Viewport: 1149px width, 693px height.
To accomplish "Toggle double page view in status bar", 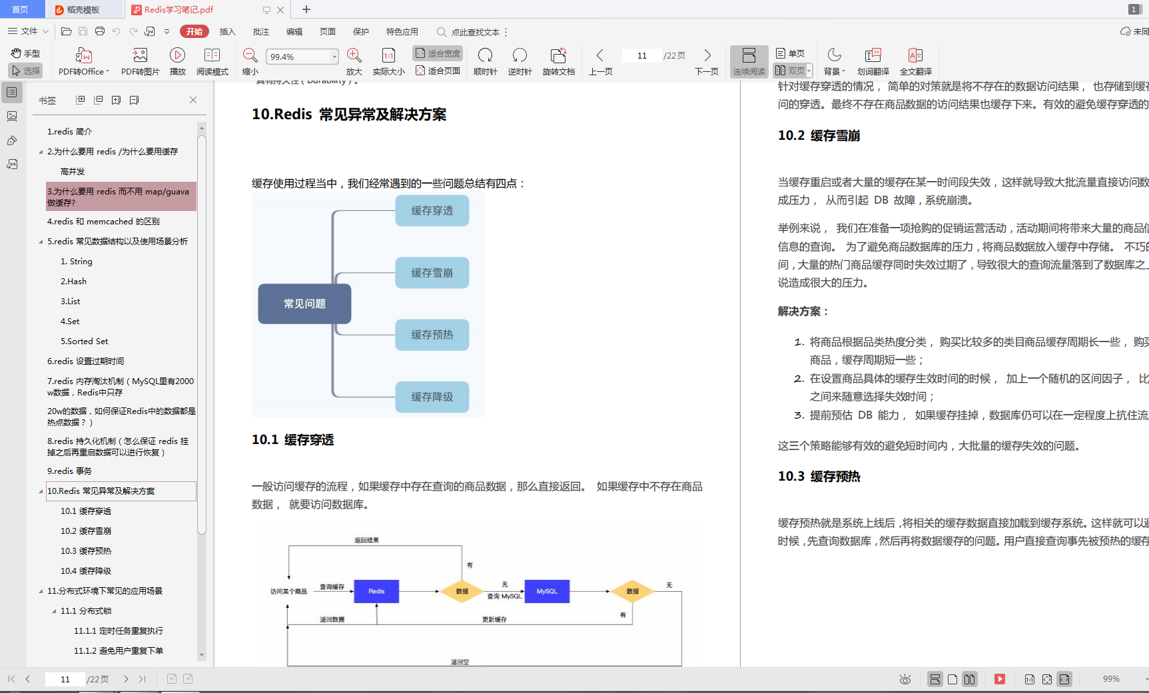I will (970, 679).
